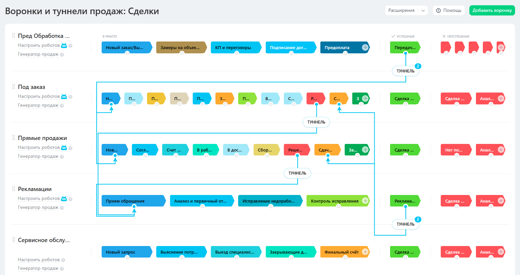Open help hint beside Настроить роботов in Пред Обработка

(x=70, y=46)
